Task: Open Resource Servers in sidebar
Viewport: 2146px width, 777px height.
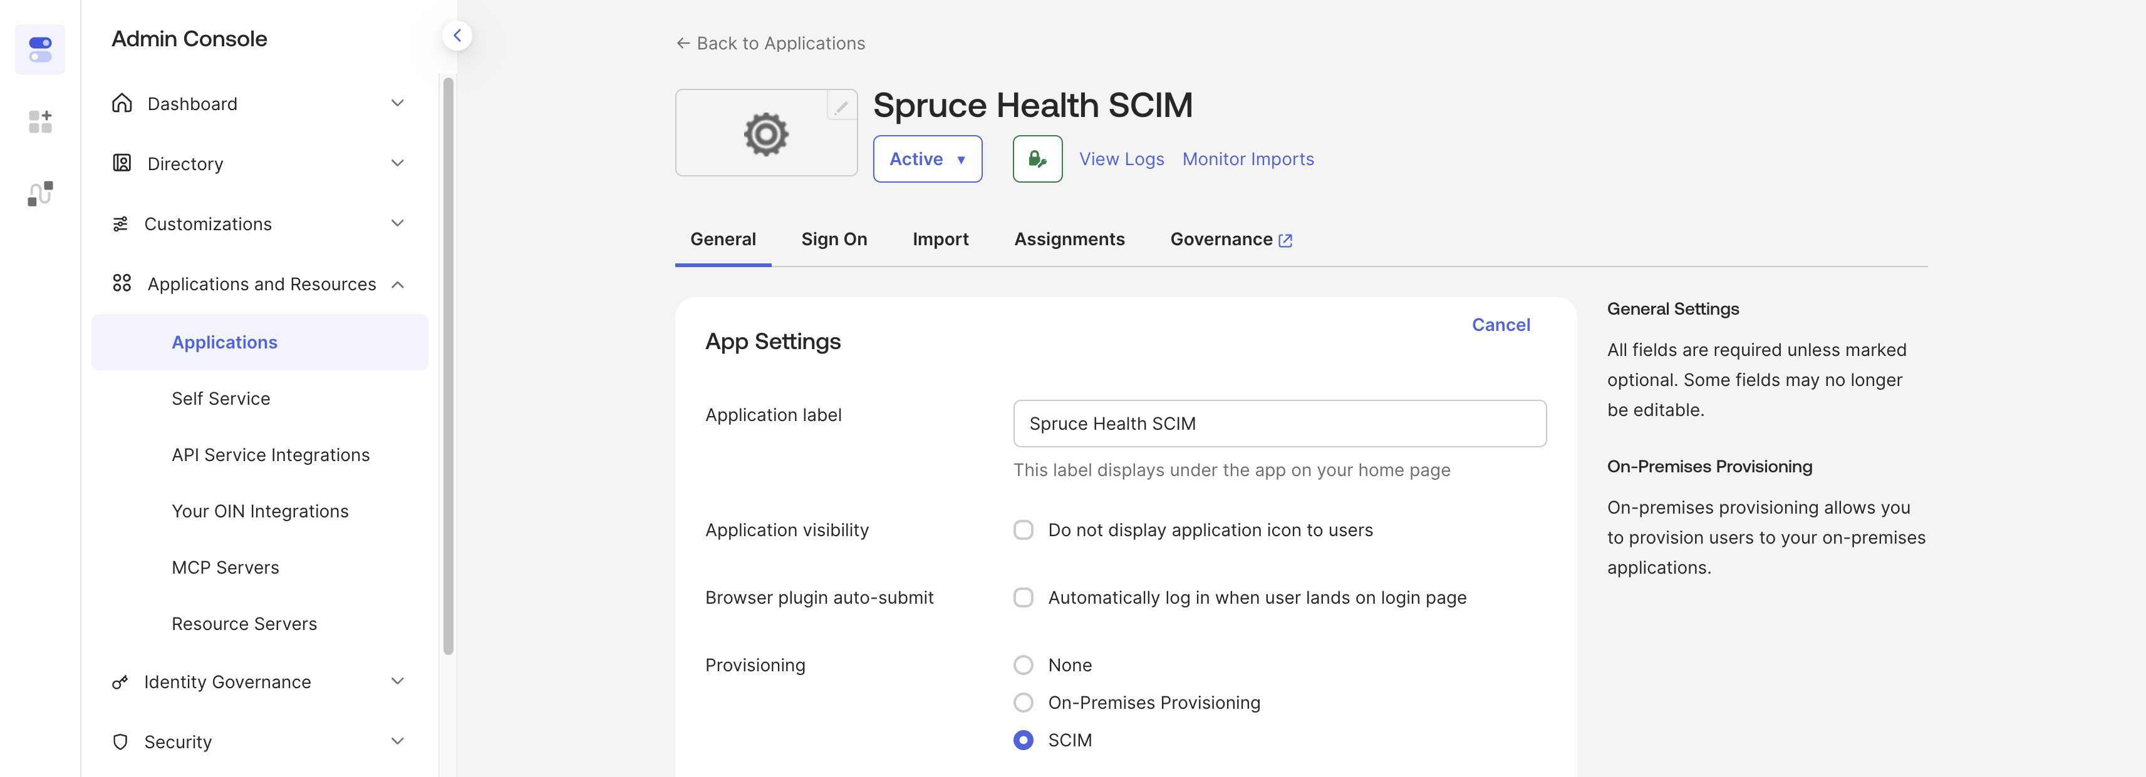Action: pyautogui.click(x=244, y=624)
